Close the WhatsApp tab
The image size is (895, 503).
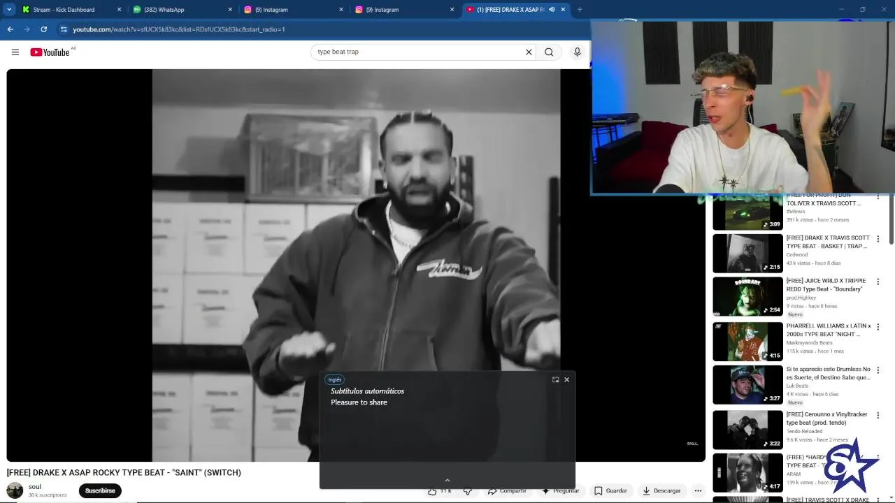click(x=230, y=10)
